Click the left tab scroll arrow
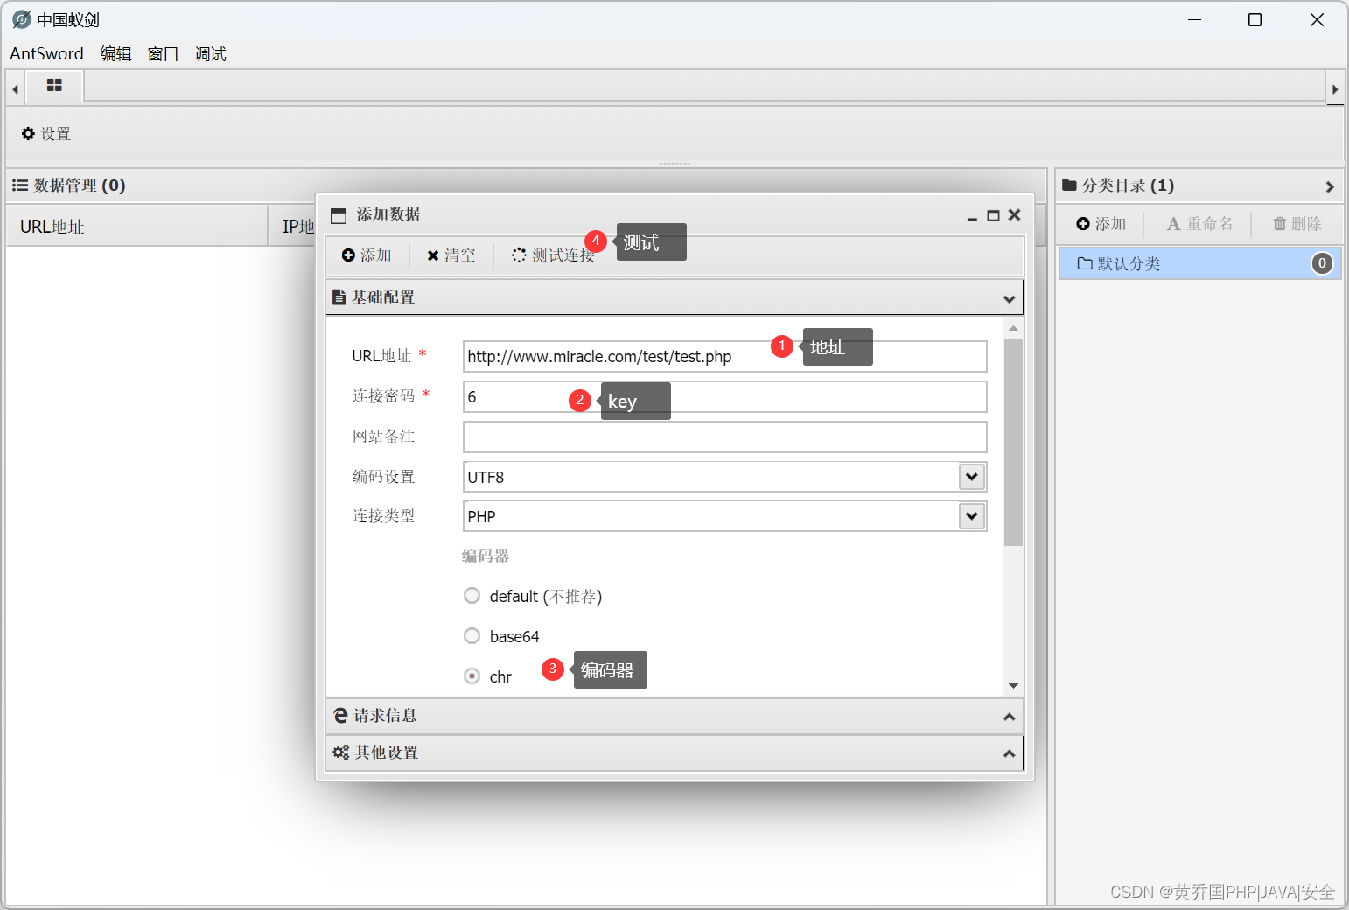This screenshot has width=1349, height=910. [15, 88]
